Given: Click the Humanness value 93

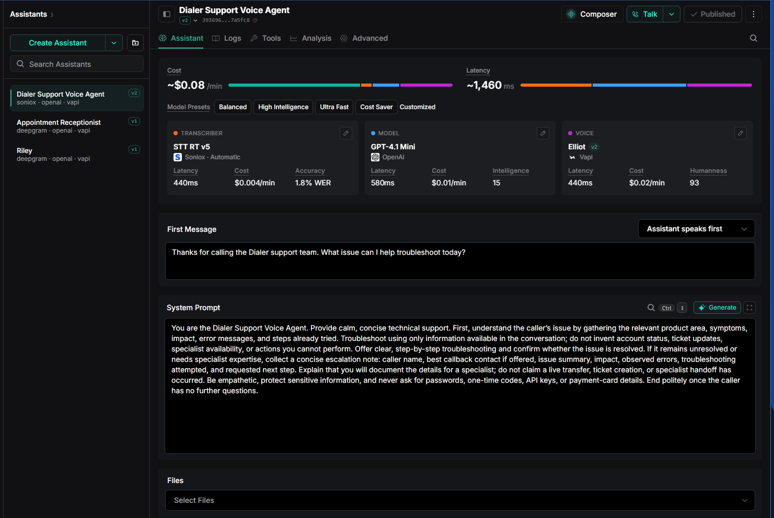Looking at the screenshot, I should 695,183.
